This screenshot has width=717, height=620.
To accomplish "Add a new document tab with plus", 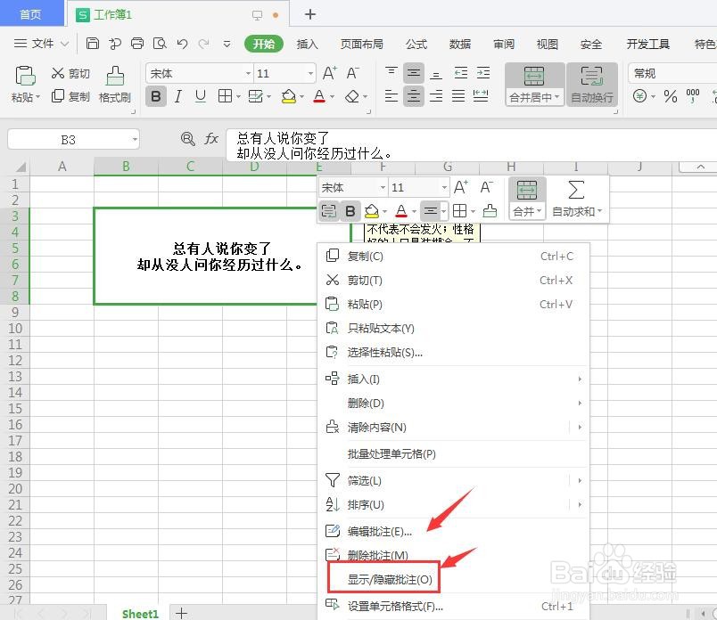I will pyautogui.click(x=310, y=14).
